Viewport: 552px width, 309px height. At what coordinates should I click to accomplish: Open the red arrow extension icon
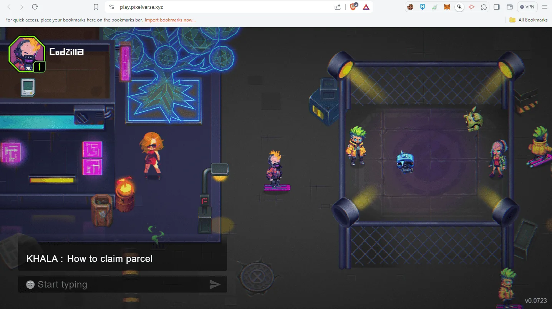click(x=472, y=7)
